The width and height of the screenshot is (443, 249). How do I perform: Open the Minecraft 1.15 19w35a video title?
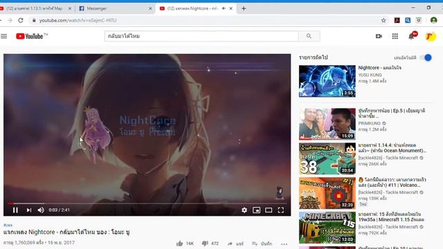click(391, 216)
